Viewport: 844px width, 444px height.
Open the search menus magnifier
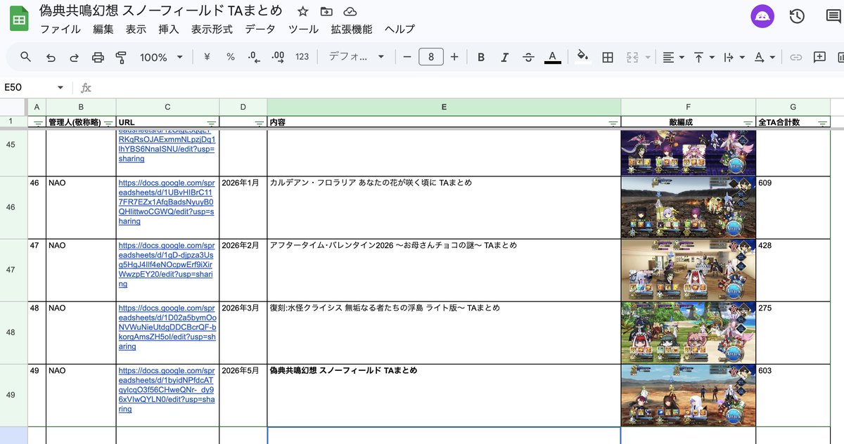[25, 57]
